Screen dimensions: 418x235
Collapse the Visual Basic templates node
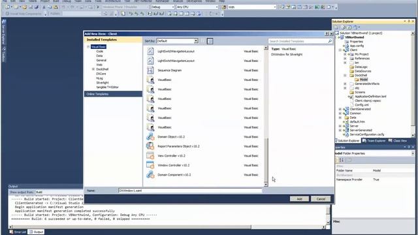[x=88, y=46]
